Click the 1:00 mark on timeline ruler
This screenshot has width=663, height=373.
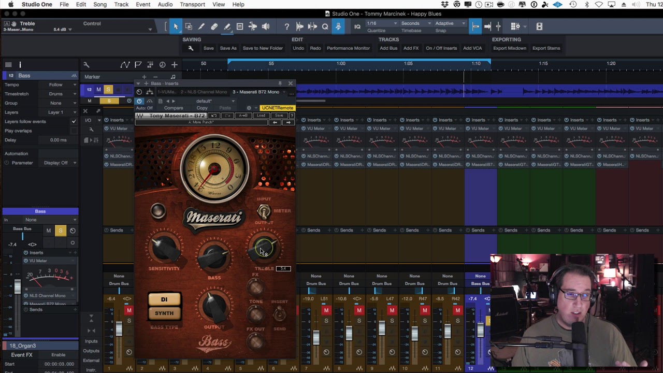click(x=341, y=64)
